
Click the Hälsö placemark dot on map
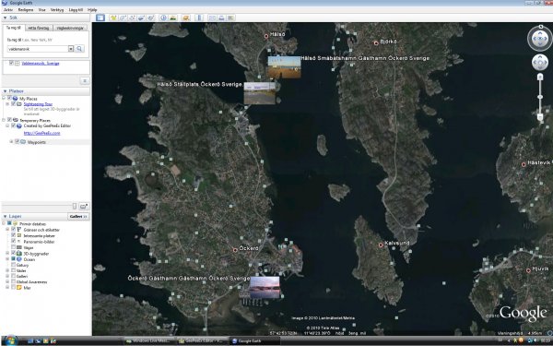266,36
